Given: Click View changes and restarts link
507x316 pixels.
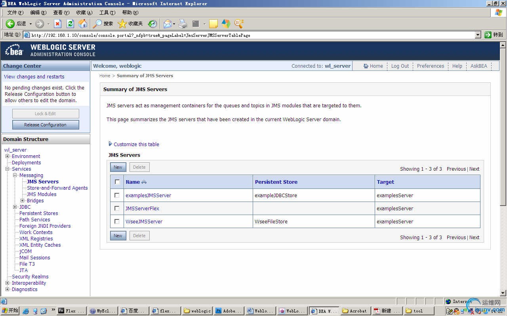Looking at the screenshot, I should coord(34,77).
